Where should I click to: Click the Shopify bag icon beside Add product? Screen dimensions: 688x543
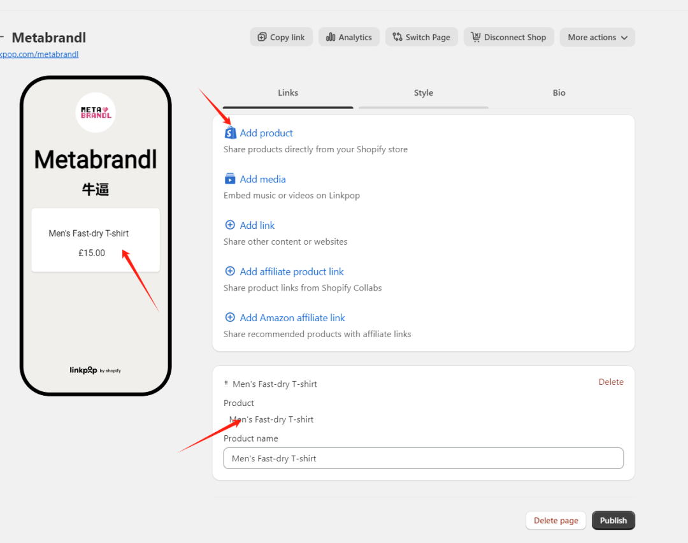pyautogui.click(x=230, y=133)
